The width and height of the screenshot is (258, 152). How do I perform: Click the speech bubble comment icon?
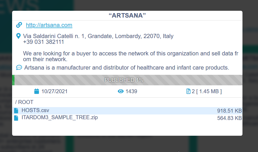[x=19, y=67]
